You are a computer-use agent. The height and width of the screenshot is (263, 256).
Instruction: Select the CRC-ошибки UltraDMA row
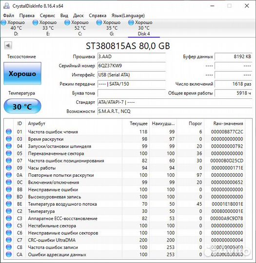tap(125, 240)
